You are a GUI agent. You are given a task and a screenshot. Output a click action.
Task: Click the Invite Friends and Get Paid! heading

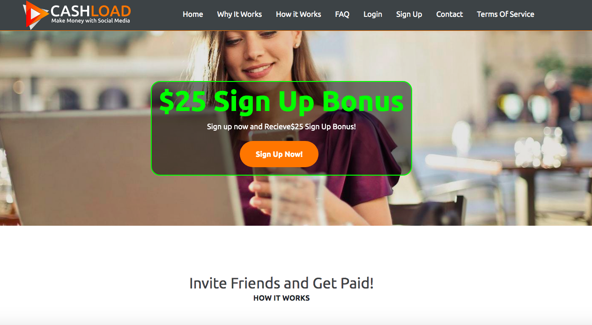click(x=281, y=283)
